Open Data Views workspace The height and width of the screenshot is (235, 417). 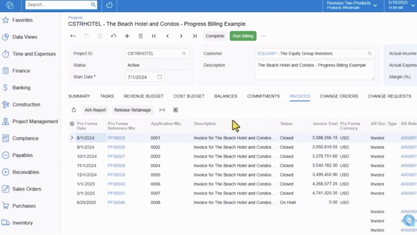[24, 37]
